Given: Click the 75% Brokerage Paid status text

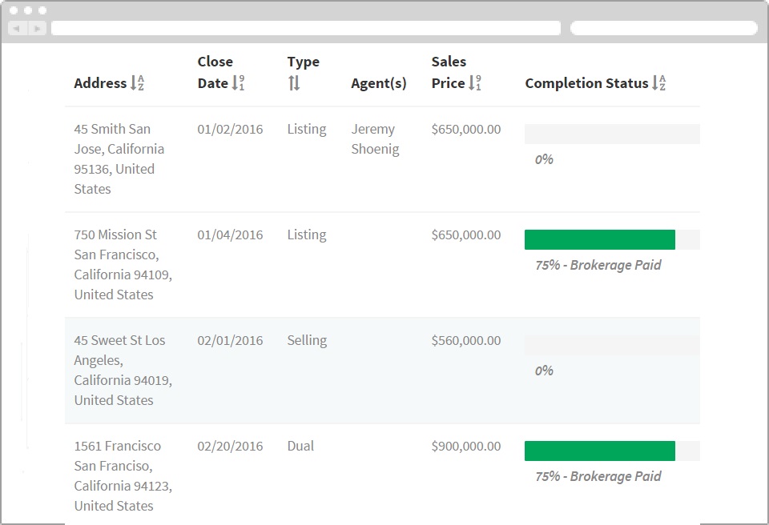Looking at the screenshot, I should 599,265.
